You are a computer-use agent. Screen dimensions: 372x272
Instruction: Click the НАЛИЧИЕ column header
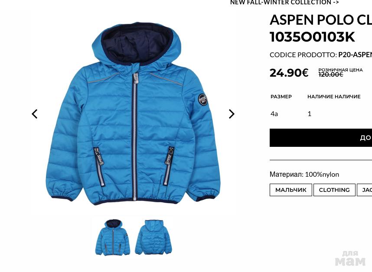(334, 97)
